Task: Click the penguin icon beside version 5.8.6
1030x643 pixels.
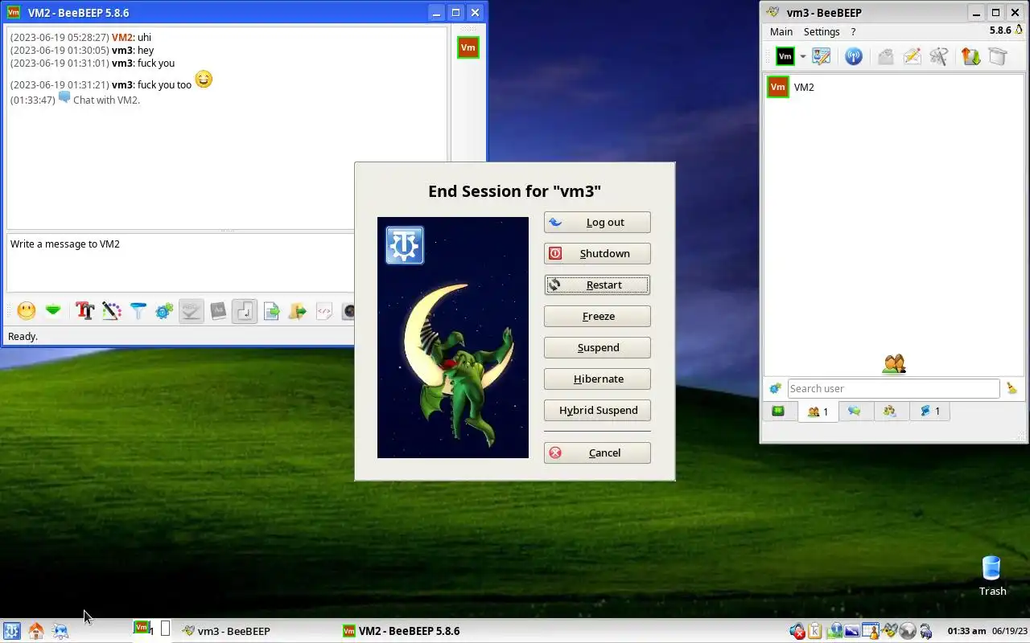Action: pos(1019,31)
